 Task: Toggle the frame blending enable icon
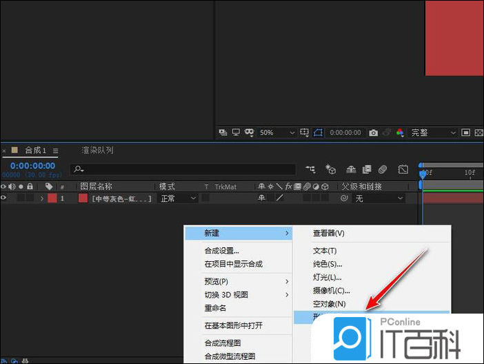pos(367,169)
